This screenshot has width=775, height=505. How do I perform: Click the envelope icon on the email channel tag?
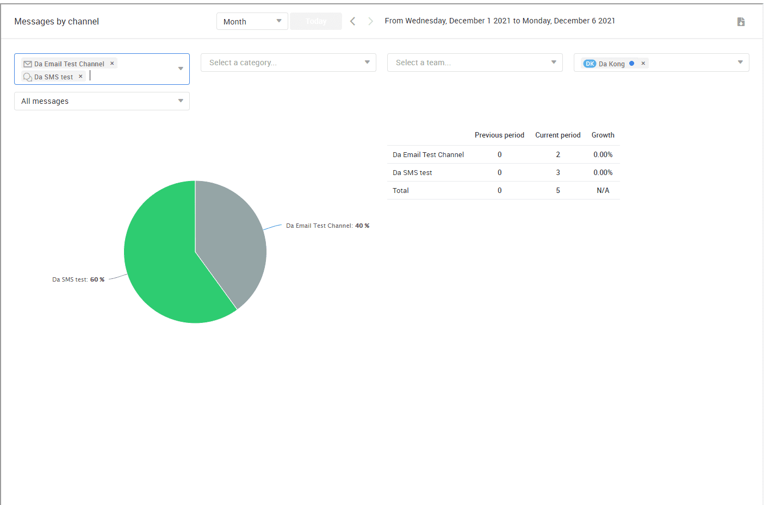point(28,64)
